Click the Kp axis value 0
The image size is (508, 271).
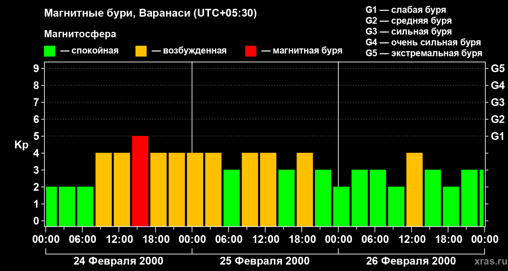(37, 221)
